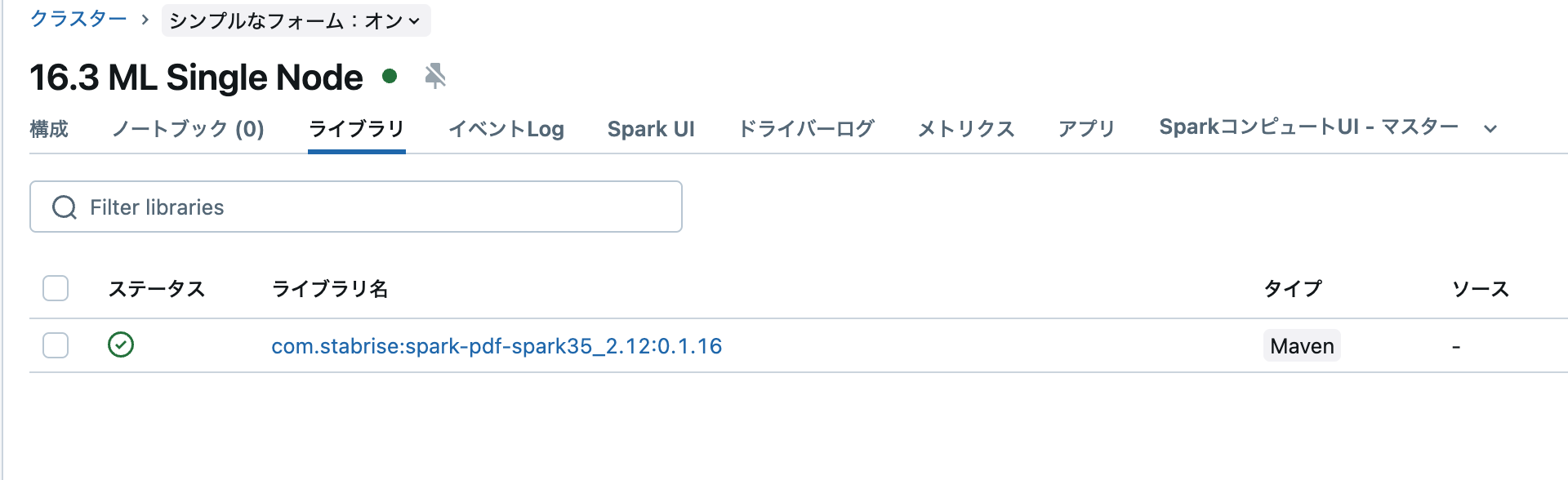Open the メトリクス tab
Screen dimensions: 1568x480
[964, 128]
